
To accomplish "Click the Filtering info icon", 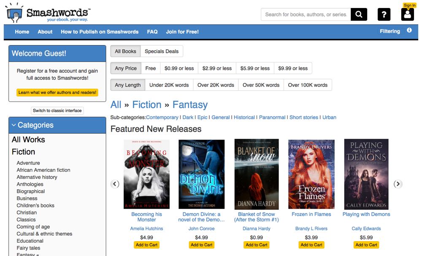I will pos(409,30).
